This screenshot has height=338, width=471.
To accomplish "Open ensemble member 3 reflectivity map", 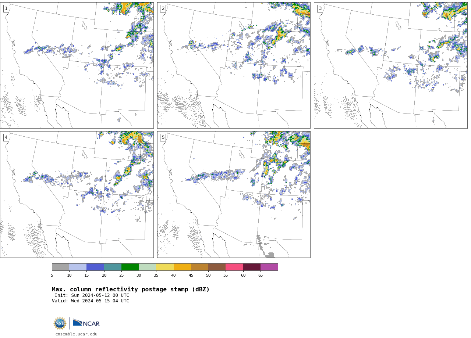I will 391,65.
